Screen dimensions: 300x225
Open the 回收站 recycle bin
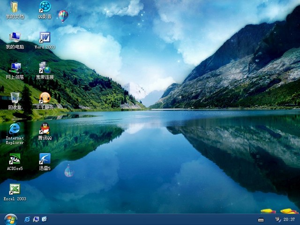15,97
